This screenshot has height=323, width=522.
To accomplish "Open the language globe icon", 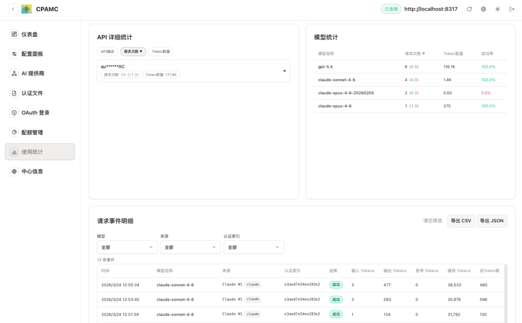I will tap(483, 9).
